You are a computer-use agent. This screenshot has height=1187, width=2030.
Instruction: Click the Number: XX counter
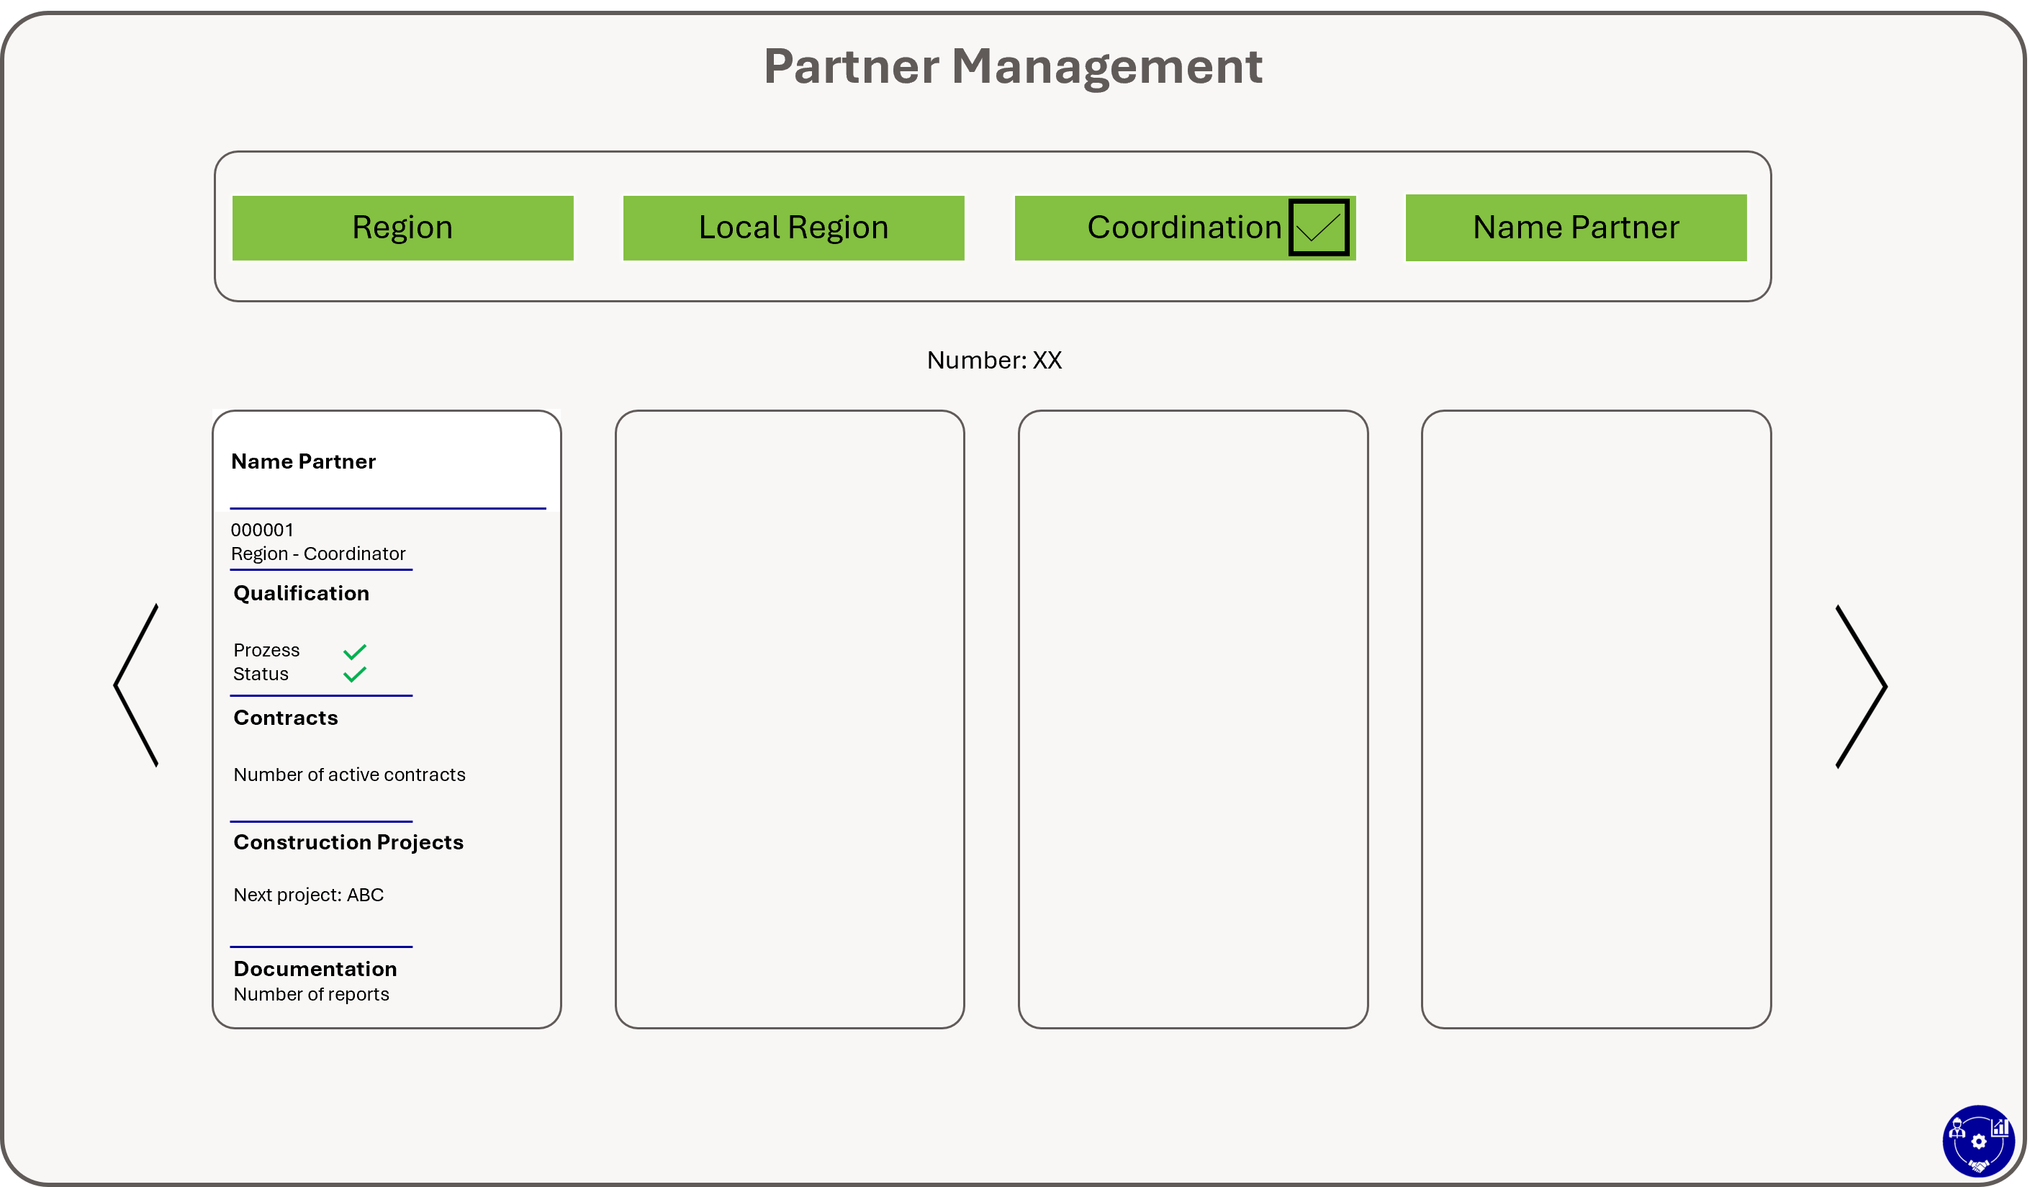995,360
